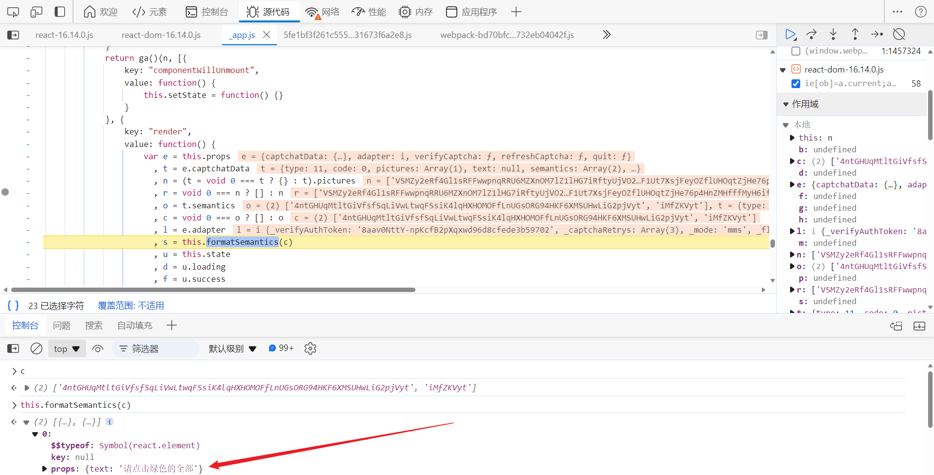The height and width of the screenshot is (475, 934).
Task: Open the 应用程序 application tab
Action: [x=471, y=12]
